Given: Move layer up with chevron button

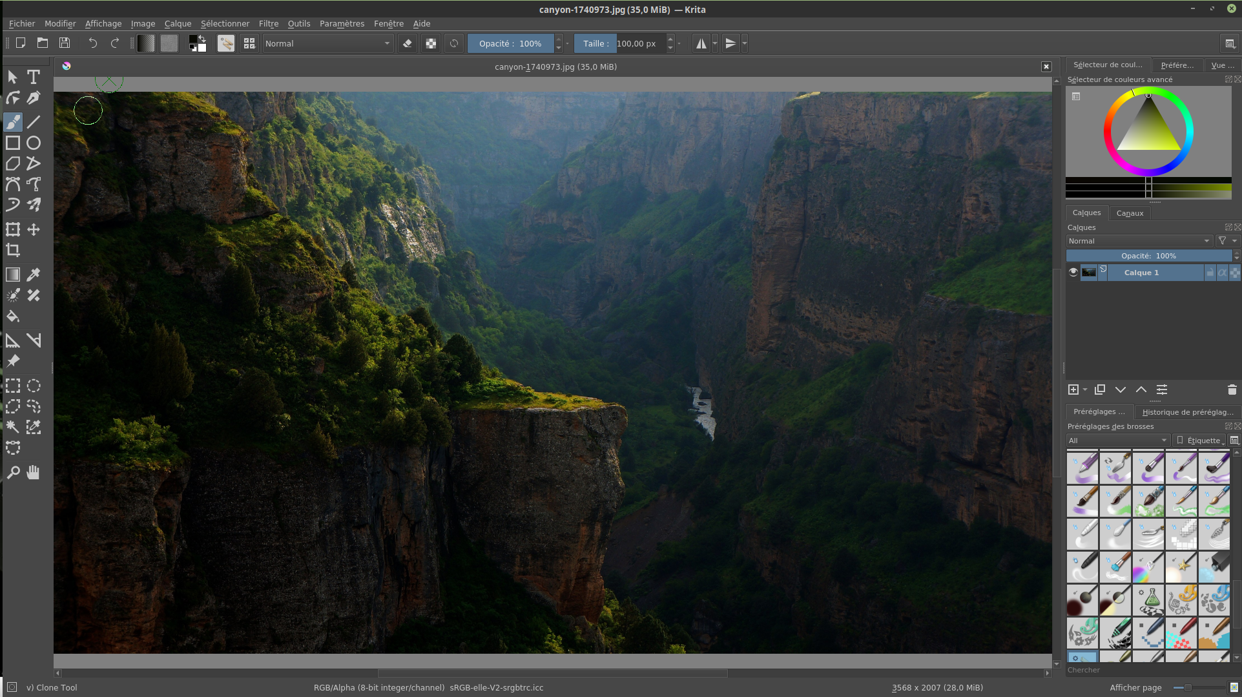Looking at the screenshot, I should click(1141, 390).
